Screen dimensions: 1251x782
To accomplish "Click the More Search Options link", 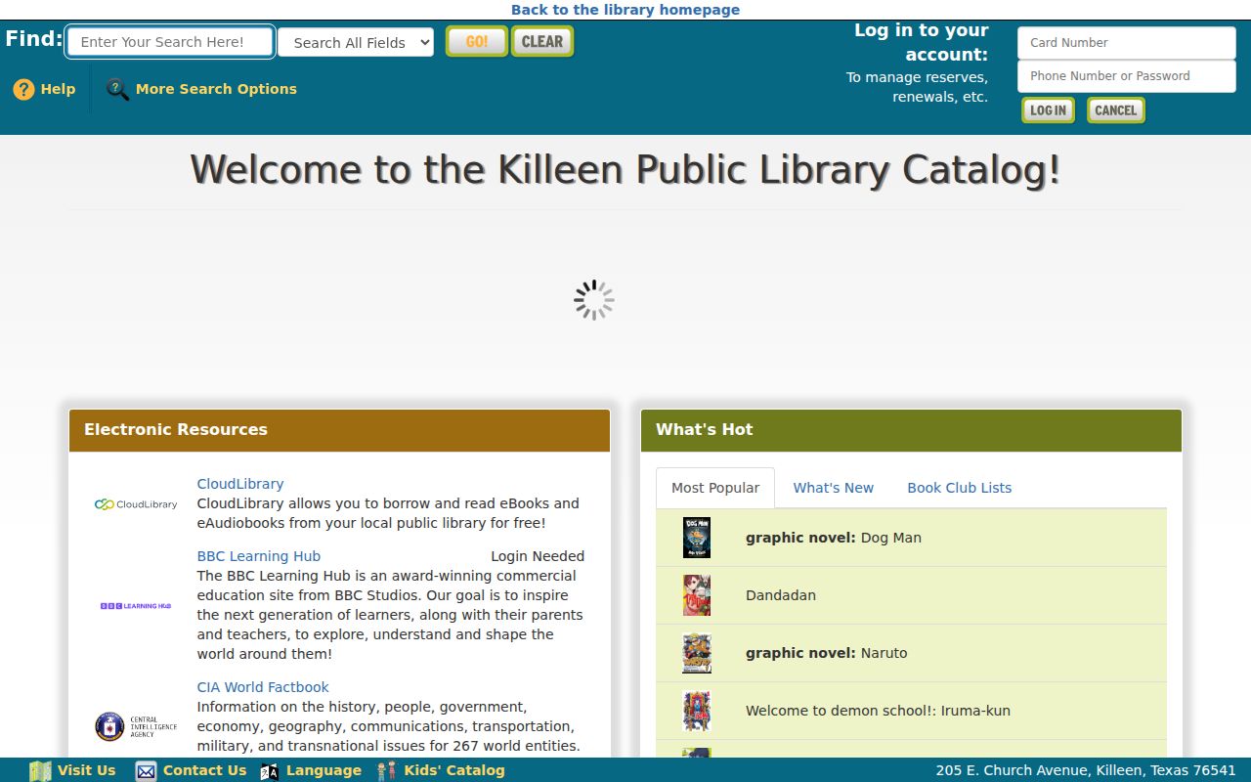I will coord(216,89).
